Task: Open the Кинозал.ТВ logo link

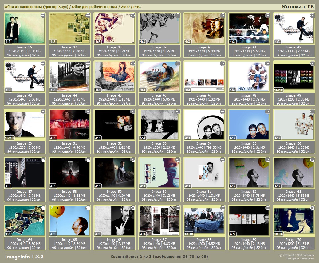Action: click(297, 7)
